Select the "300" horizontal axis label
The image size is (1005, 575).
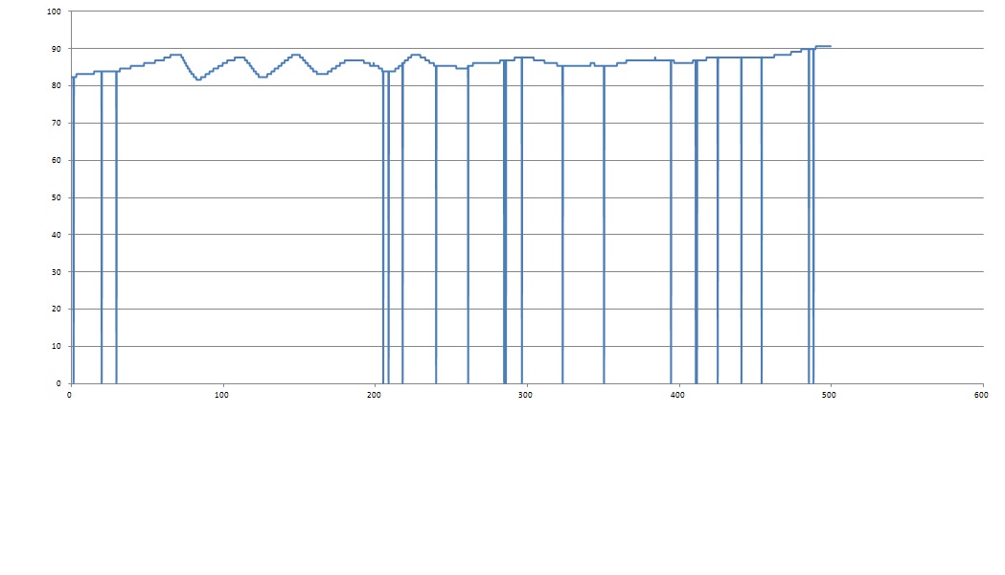coord(526,394)
